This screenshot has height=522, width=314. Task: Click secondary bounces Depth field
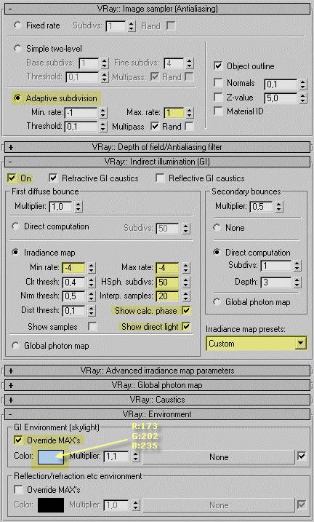[276, 282]
